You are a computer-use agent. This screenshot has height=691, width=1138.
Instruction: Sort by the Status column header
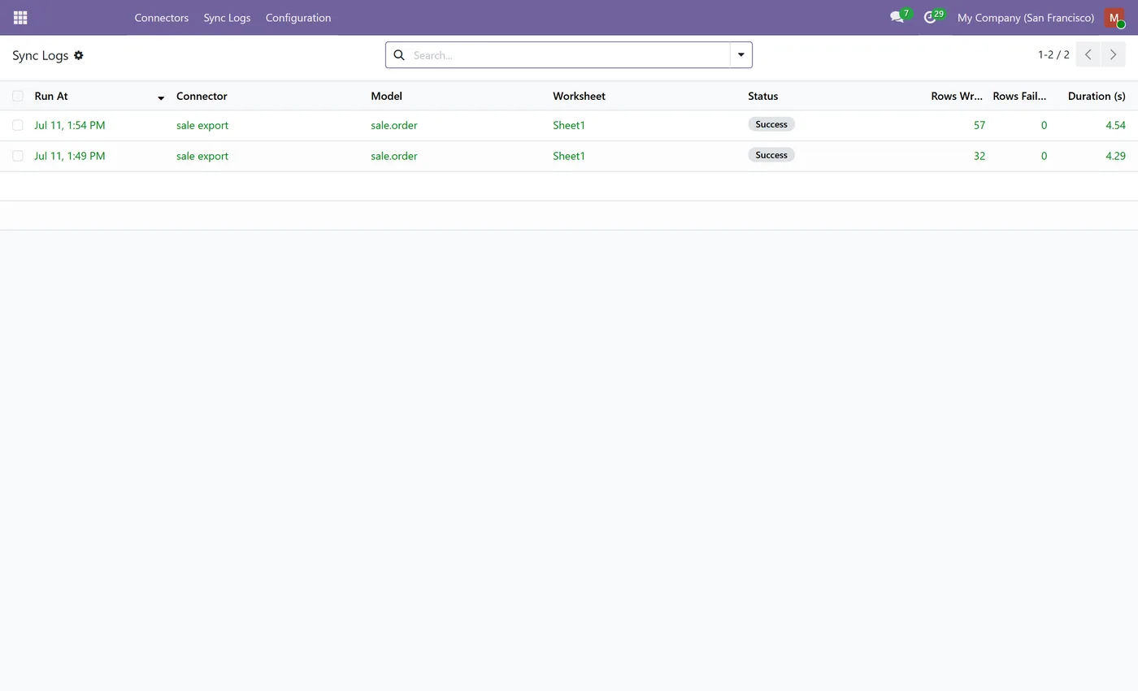click(x=762, y=96)
